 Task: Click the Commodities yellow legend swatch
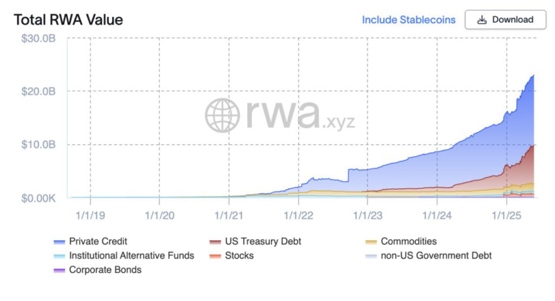(371, 241)
